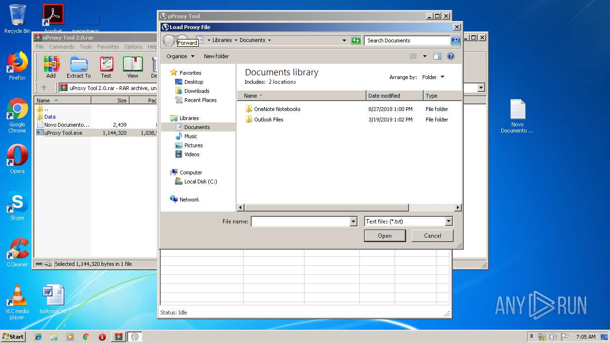Sort WinRAR list by Size column
The width and height of the screenshot is (610, 343).
coord(110,101)
